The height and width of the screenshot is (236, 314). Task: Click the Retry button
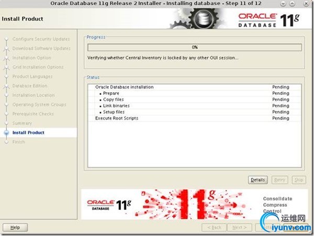coord(279,180)
